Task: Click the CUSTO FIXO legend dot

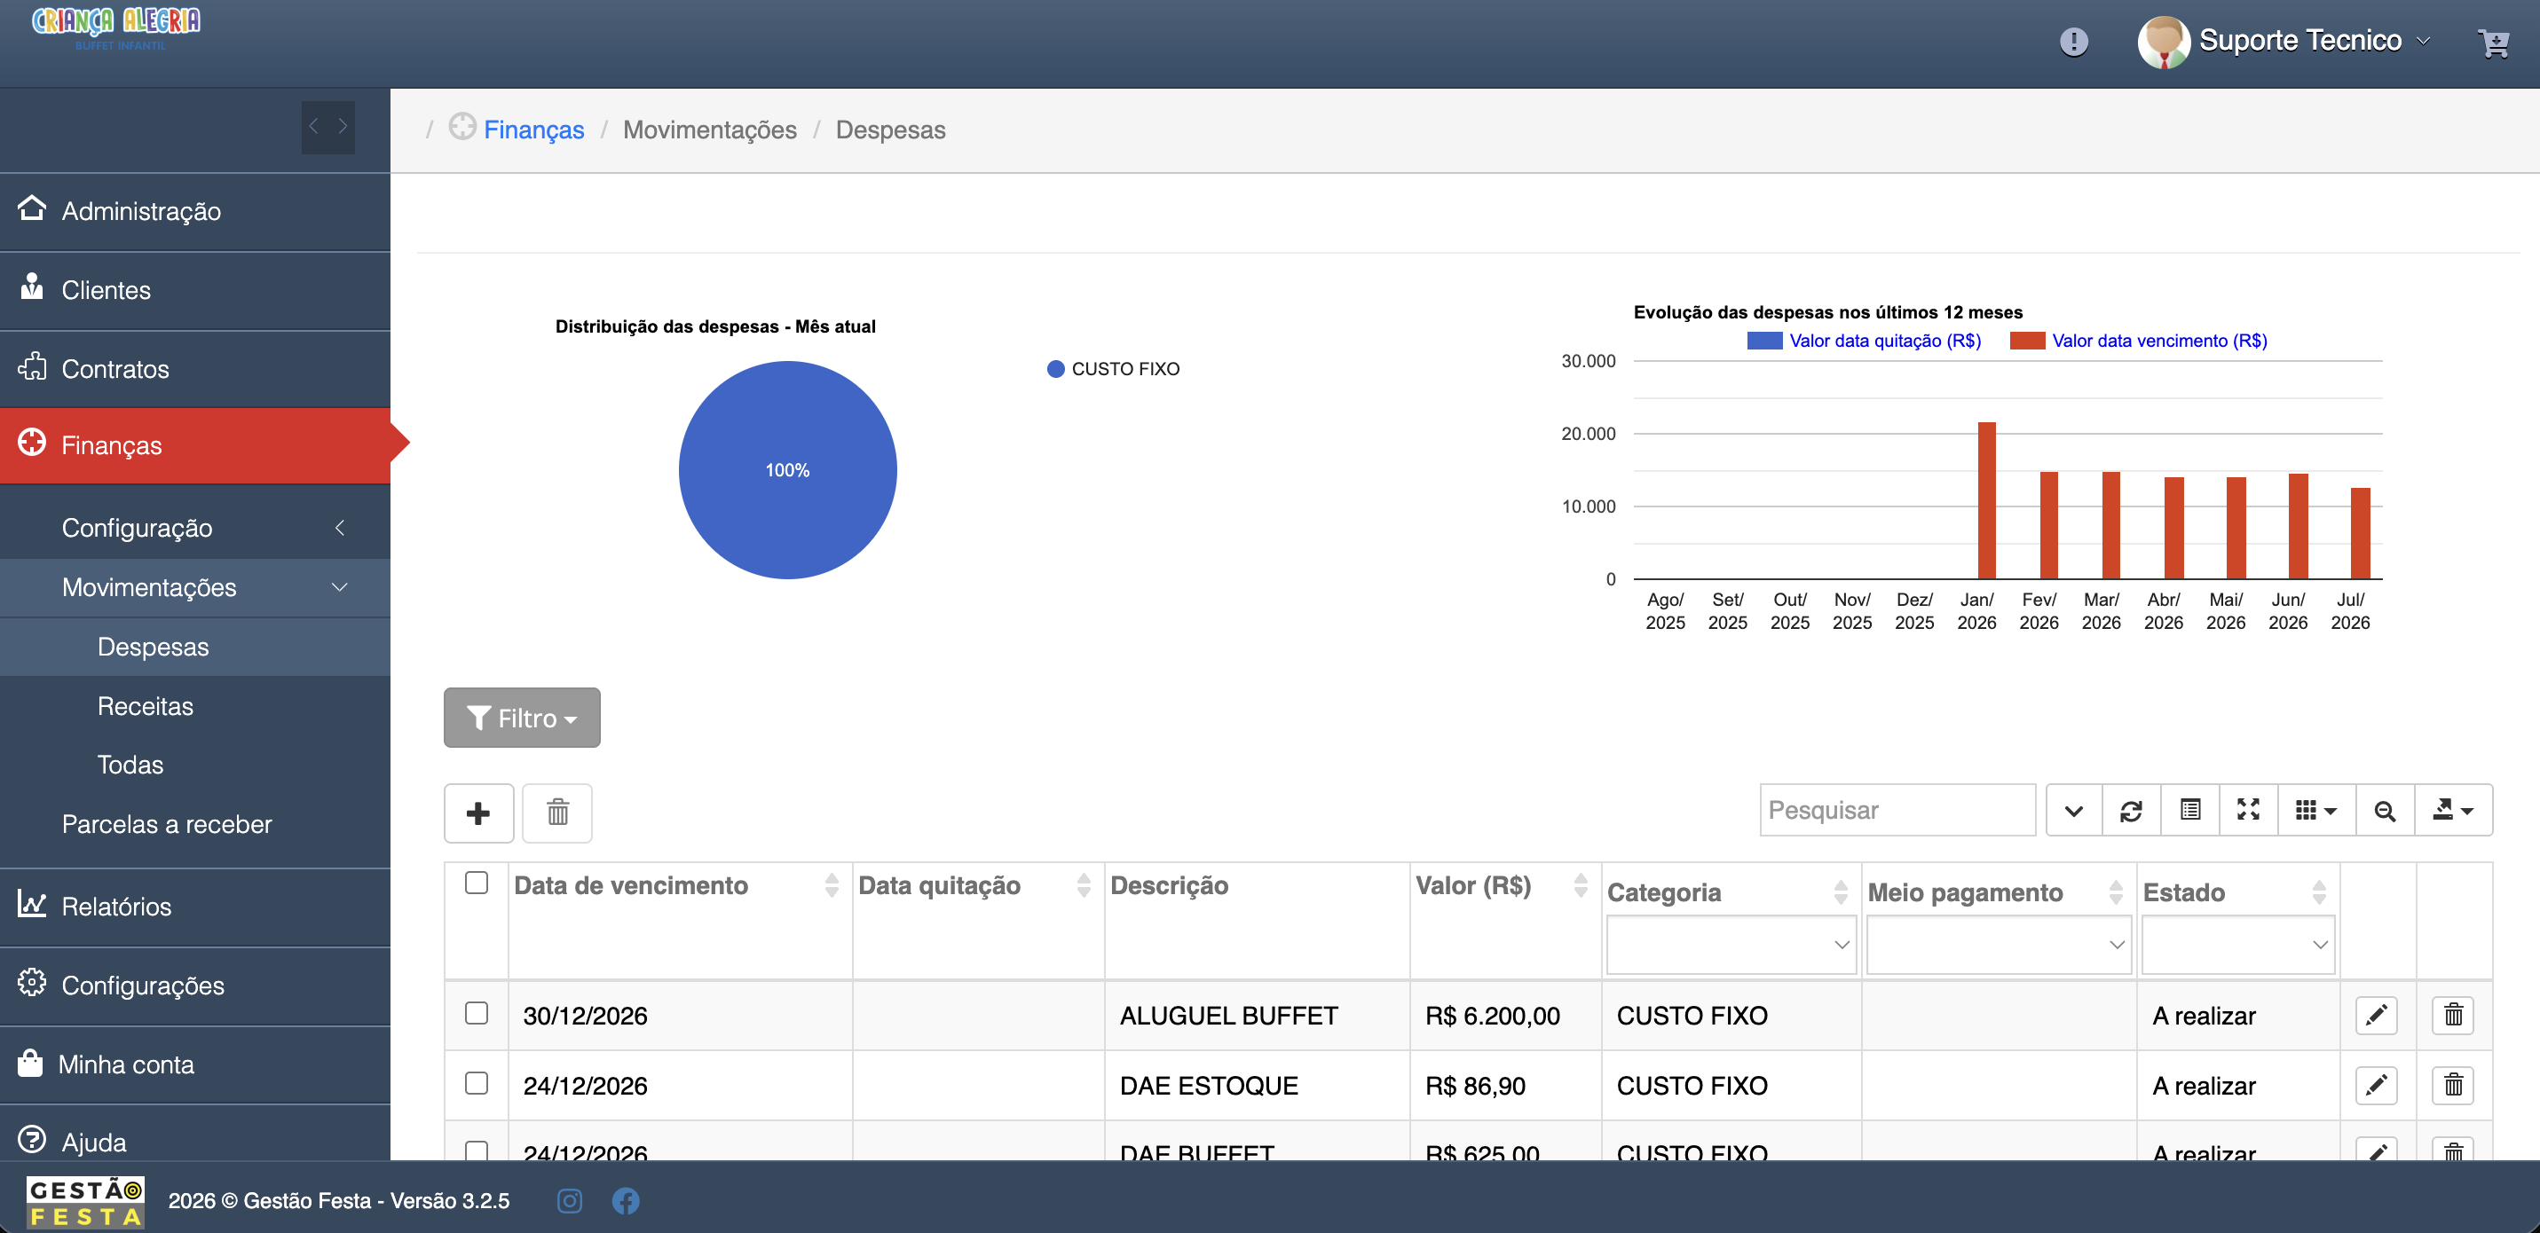Action: pyautogui.click(x=1055, y=369)
